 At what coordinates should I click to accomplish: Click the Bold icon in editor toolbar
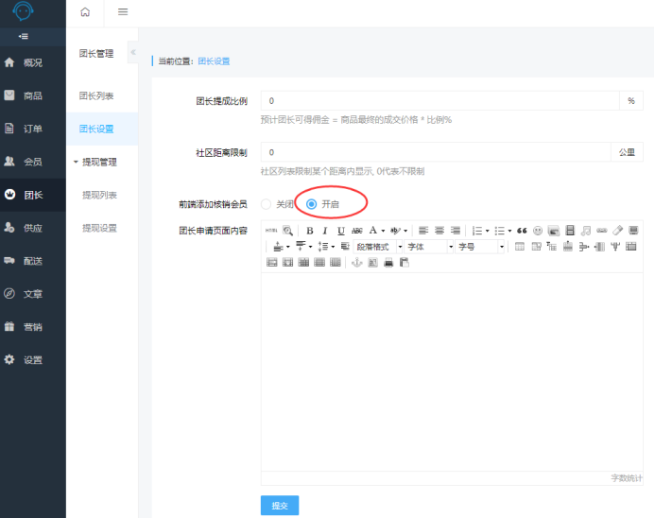click(x=309, y=230)
